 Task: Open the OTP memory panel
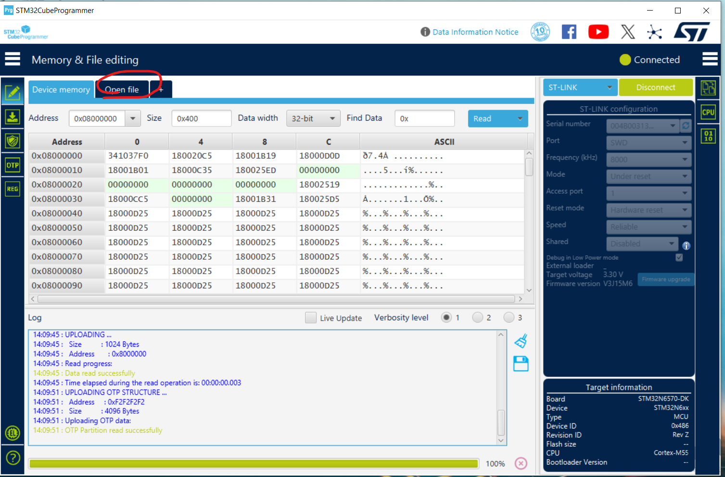pyautogui.click(x=13, y=165)
